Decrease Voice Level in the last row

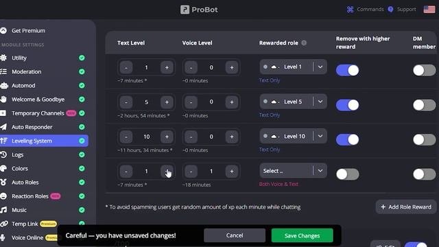tap(191, 172)
